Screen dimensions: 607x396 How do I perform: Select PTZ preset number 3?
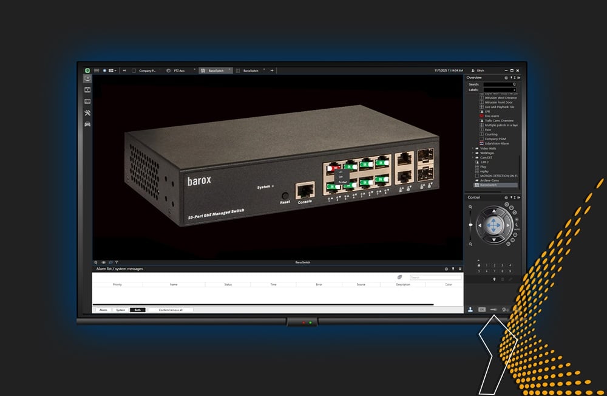click(x=502, y=265)
